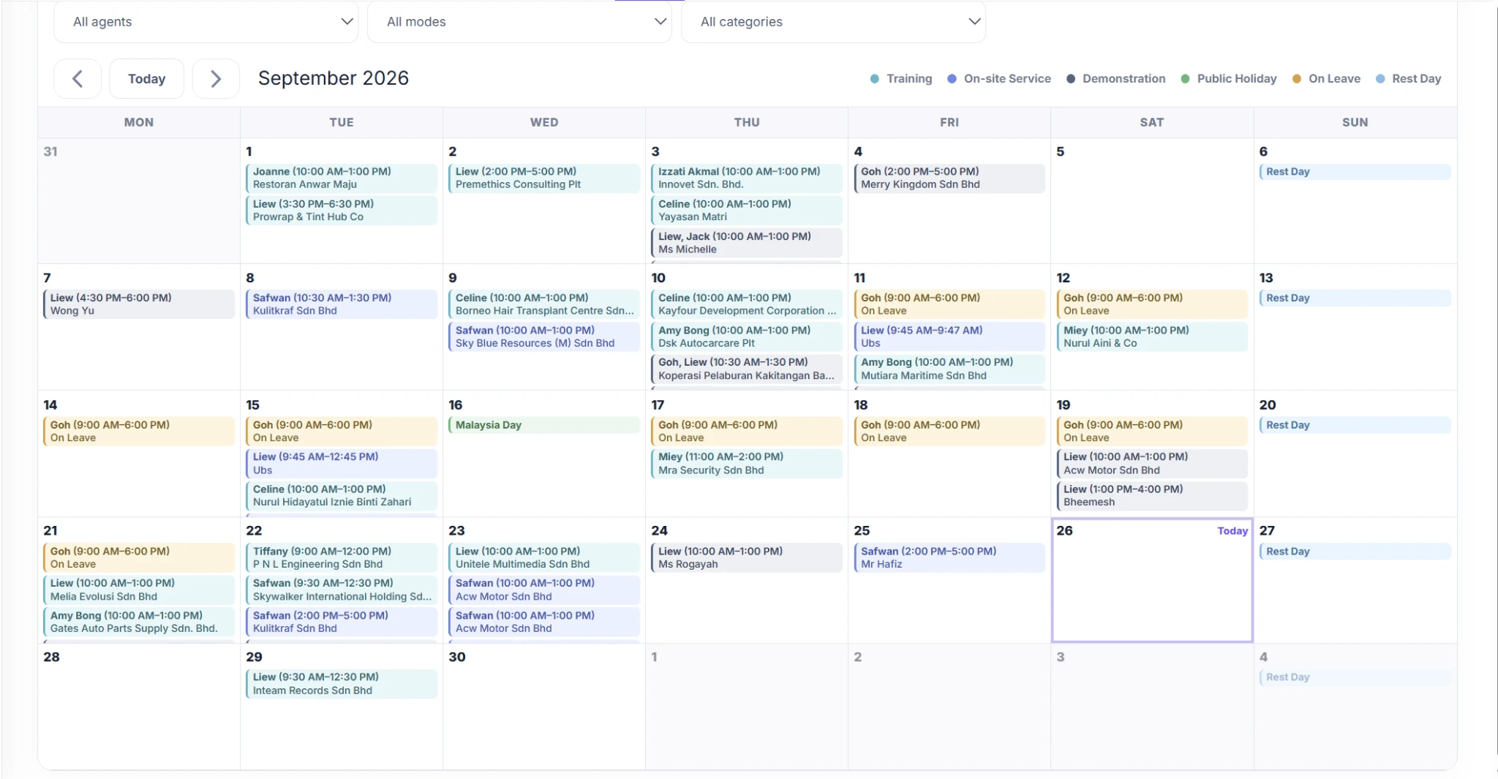The image size is (1498, 779).
Task: Open Goh's On Leave entry on September 12
Action: pyautogui.click(x=1152, y=304)
